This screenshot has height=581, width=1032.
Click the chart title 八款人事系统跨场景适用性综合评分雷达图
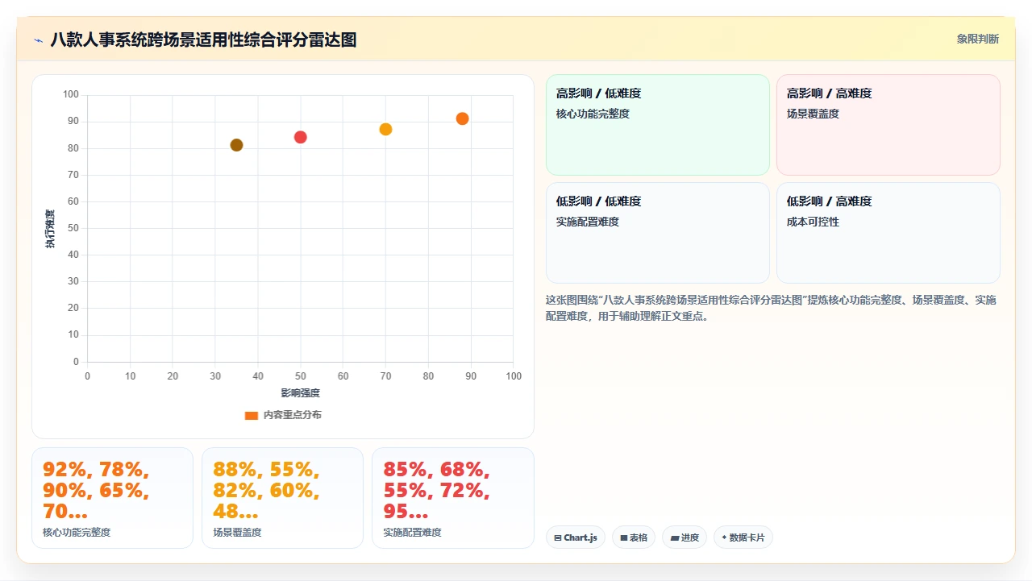click(x=203, y=39)
